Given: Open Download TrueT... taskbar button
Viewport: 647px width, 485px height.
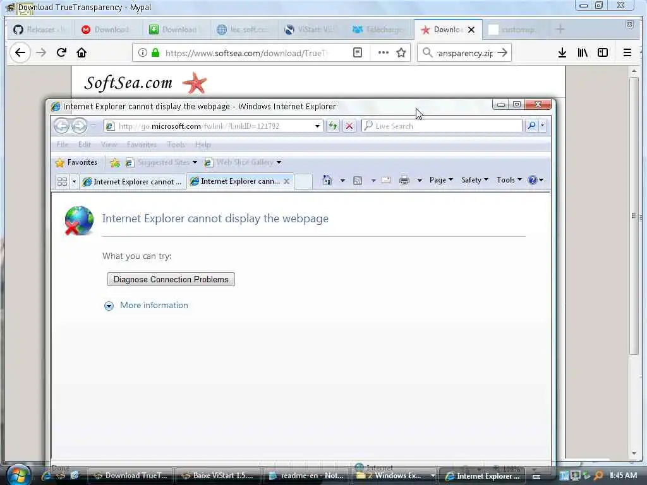Looking at the screenshot, I should click(131, 476).
